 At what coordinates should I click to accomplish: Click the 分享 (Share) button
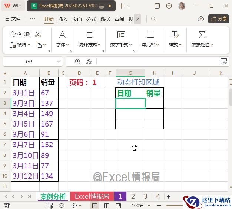pyautogui.click(x=219, y=19)
